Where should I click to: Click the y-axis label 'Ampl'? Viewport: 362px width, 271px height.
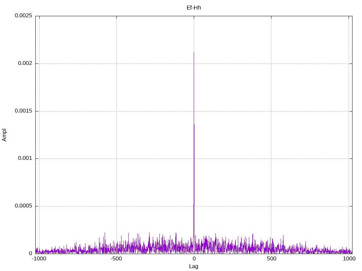4,135
